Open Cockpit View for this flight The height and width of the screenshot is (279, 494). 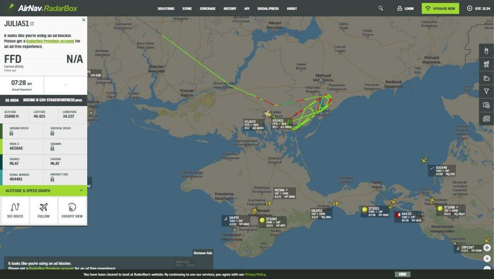coord(72,210)
